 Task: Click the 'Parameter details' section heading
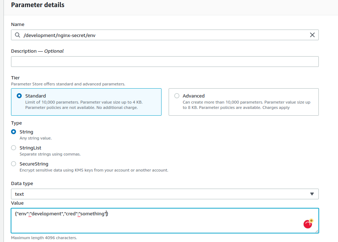pyautogui.click(x=38, y=5)
